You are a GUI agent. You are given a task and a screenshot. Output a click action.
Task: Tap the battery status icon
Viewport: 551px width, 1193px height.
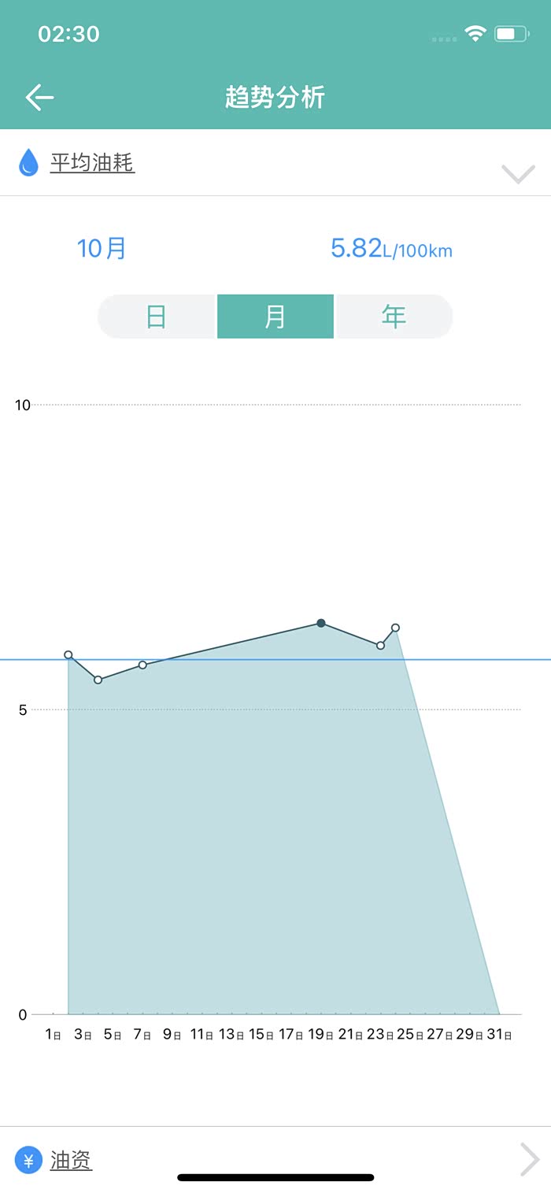[x=511, y=34]
